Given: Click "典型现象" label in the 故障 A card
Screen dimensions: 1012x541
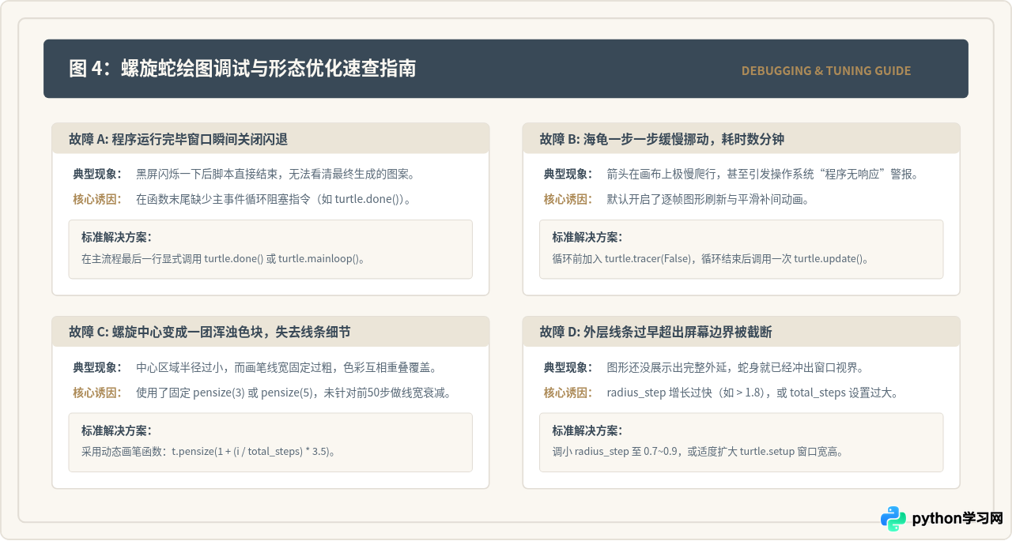Looking at the screenshot, I should [x=96, y=174].
